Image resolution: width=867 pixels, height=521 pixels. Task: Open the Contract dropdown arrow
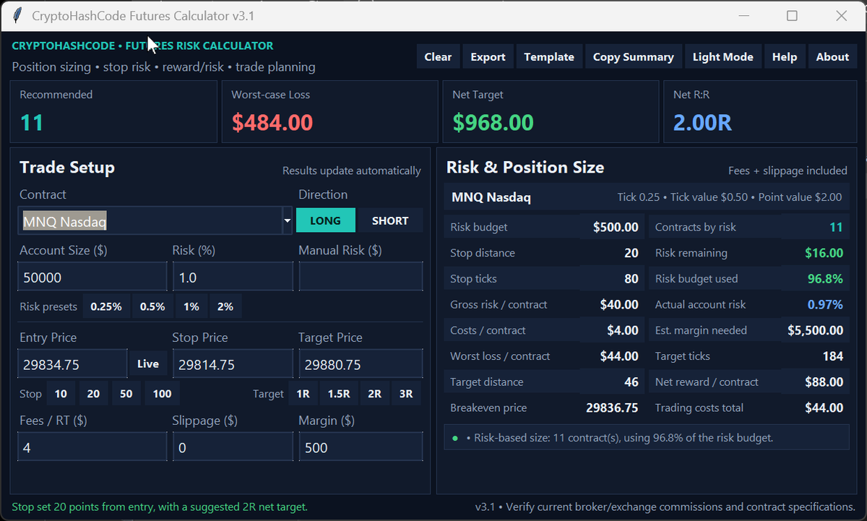[x=287, y=221]
